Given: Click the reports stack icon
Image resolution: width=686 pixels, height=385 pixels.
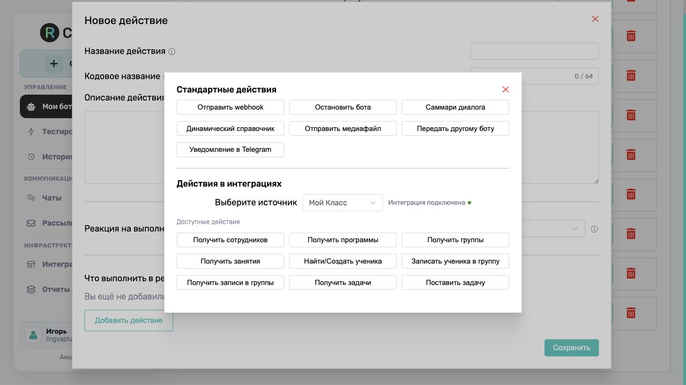Looking at the screenshot, I should tap(31, 289).
